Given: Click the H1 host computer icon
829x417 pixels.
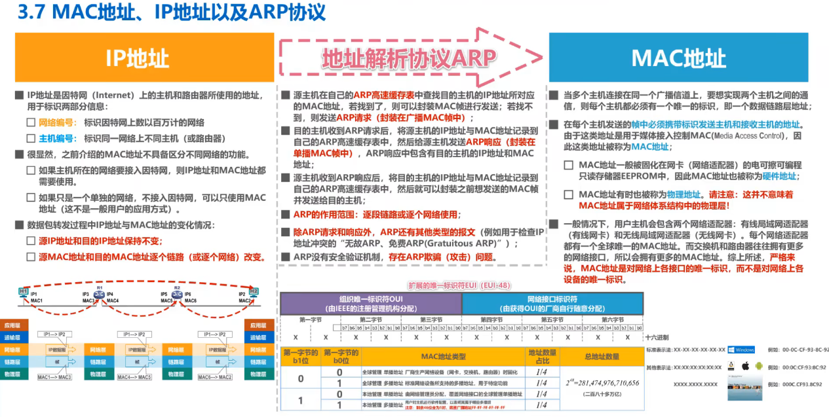Looking at the screenshot, I should [23, 291].
